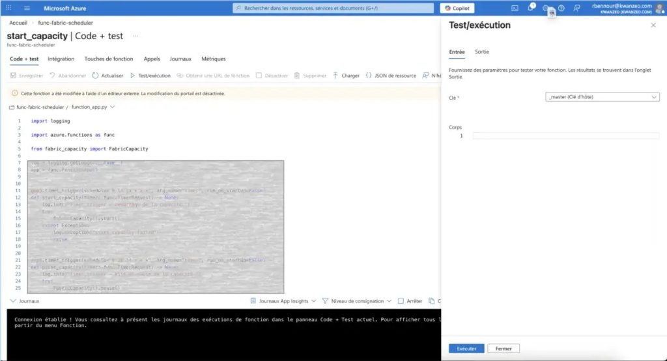This screenshot has width=667, height=361.
Task: Click the Fermer button
Action: coord(504,349)
